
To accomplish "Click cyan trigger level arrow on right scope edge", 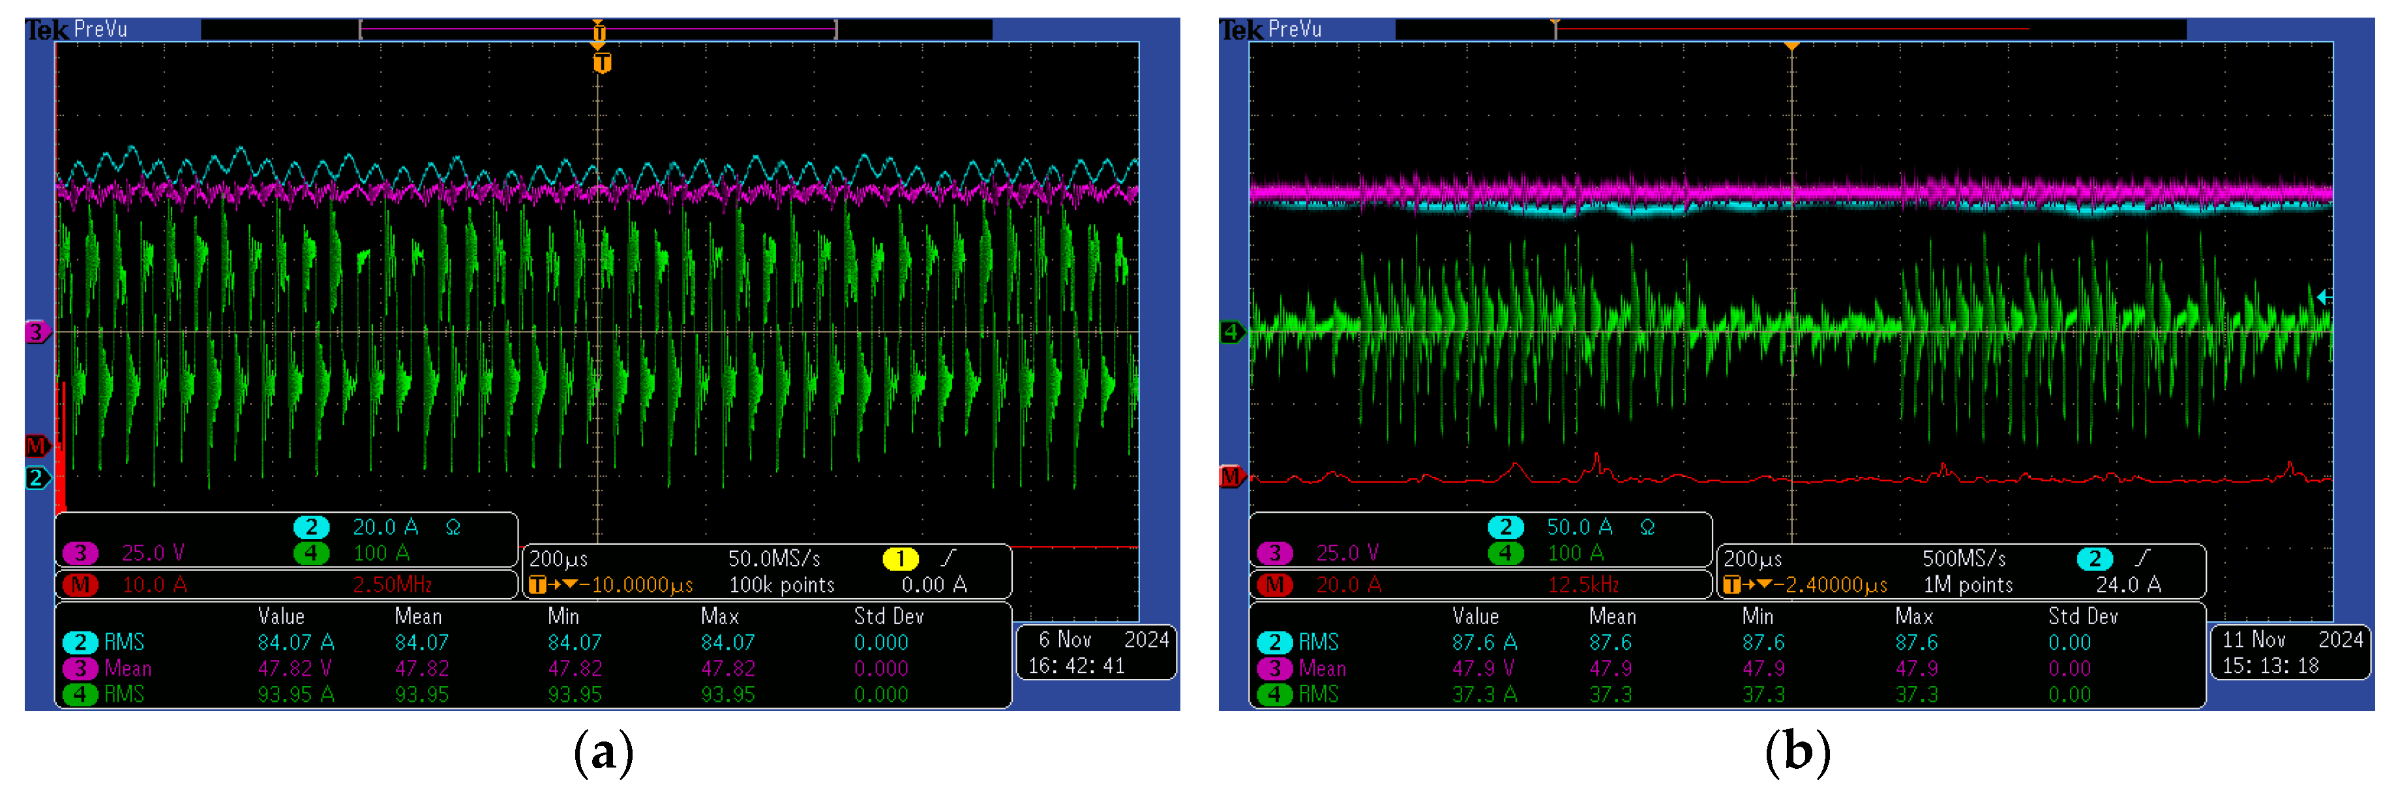I will pos(2322,297).
